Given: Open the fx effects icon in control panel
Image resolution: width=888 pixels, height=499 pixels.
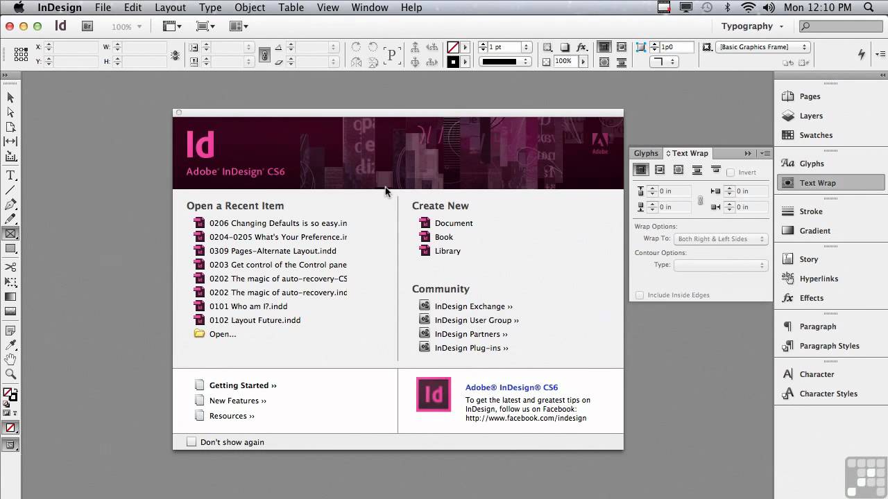Looking at the screenshot, I should pyautogui.click(x=582, y=47).
